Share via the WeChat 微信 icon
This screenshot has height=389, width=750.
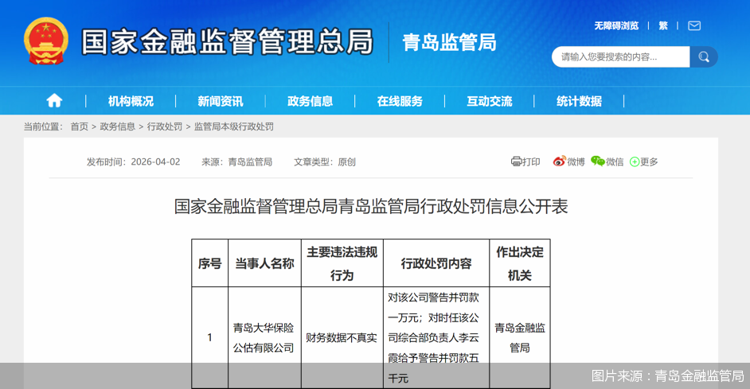click(x=597, y=161)
